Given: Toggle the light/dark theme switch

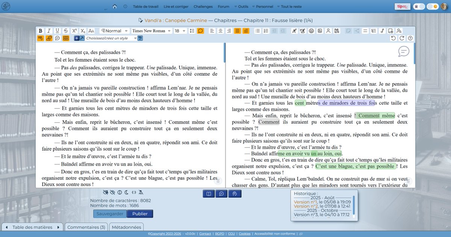Looking at the screenshot, I should coord(433,6).
